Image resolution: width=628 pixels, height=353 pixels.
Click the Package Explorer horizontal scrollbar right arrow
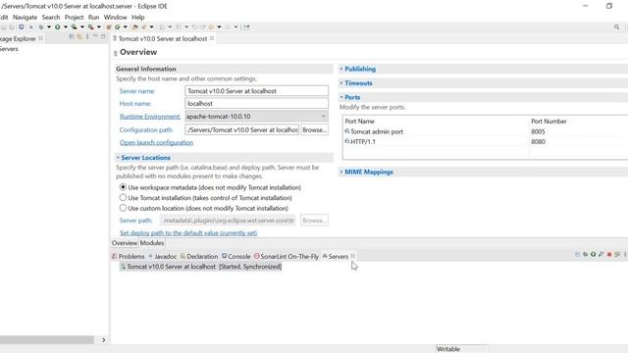point(104,340)
